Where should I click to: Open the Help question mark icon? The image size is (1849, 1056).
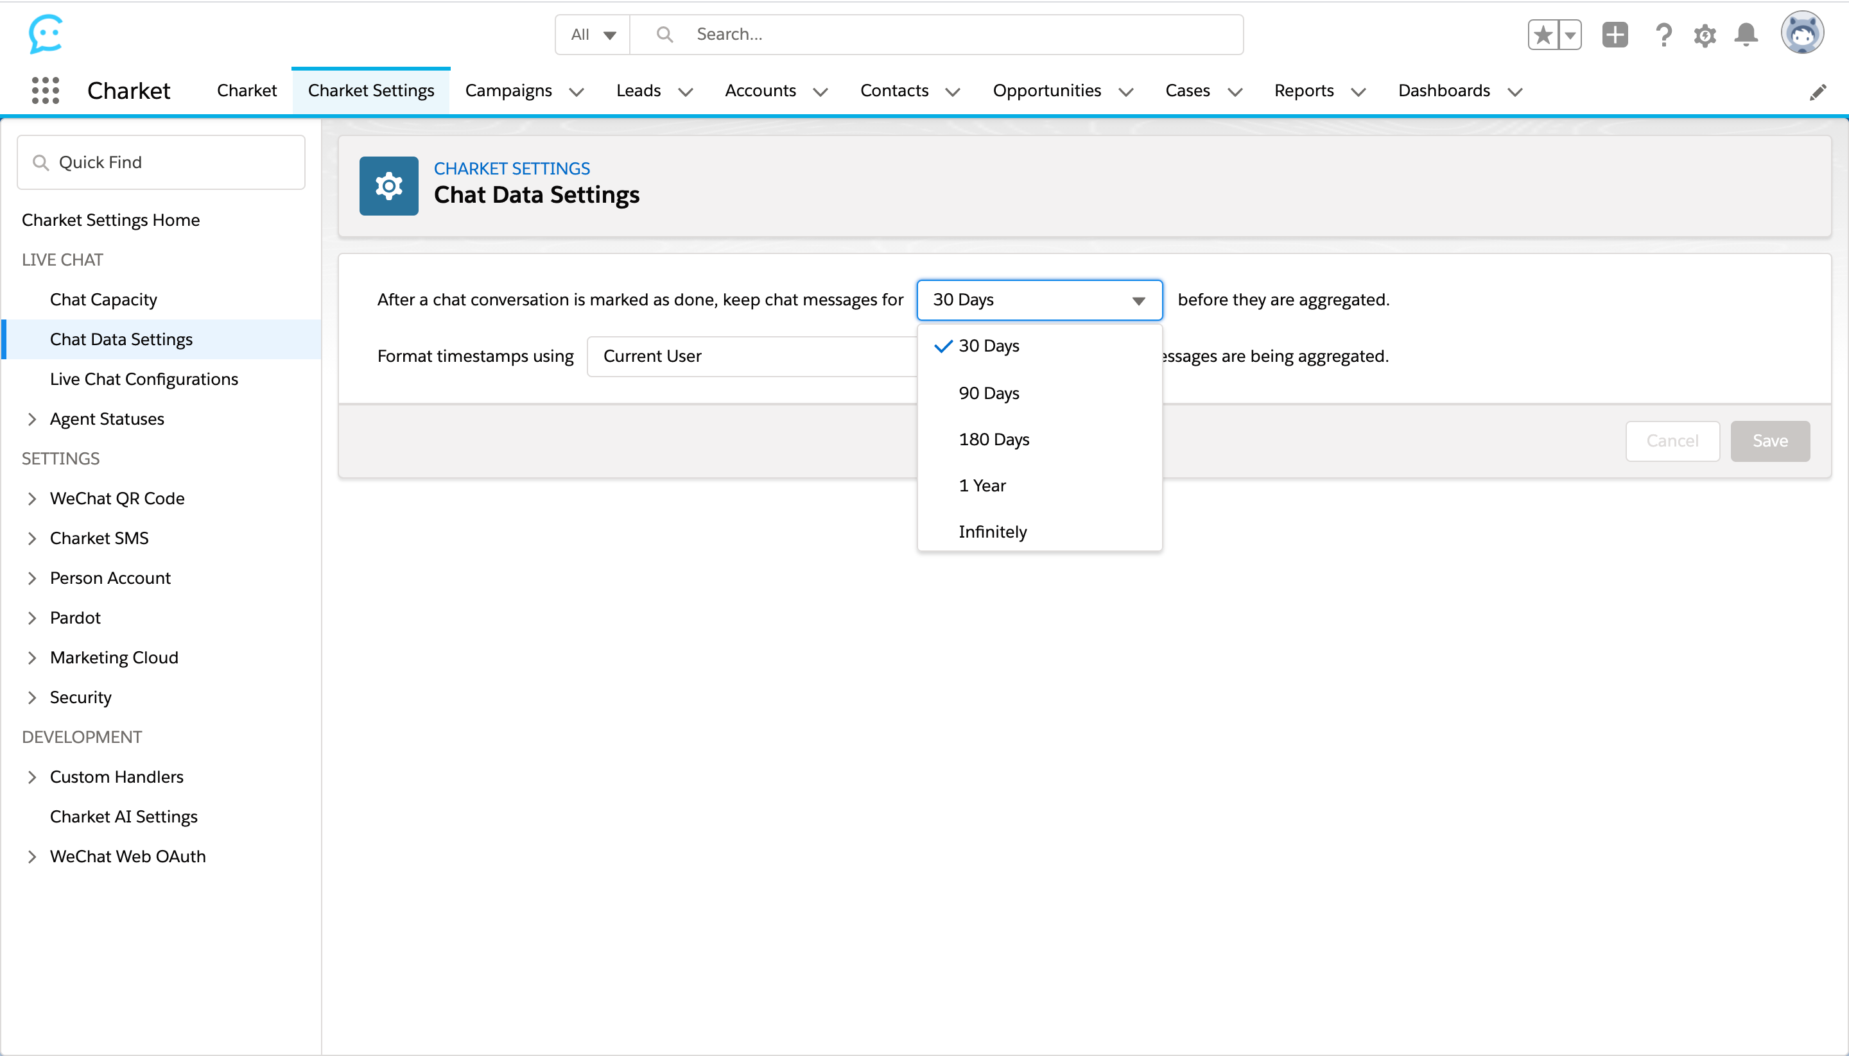1663,35
